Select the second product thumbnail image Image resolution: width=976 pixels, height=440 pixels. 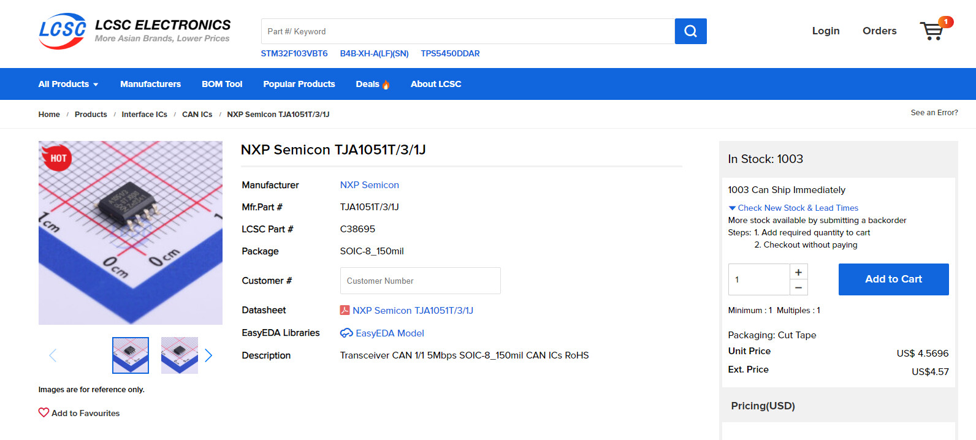pos(179,355)
